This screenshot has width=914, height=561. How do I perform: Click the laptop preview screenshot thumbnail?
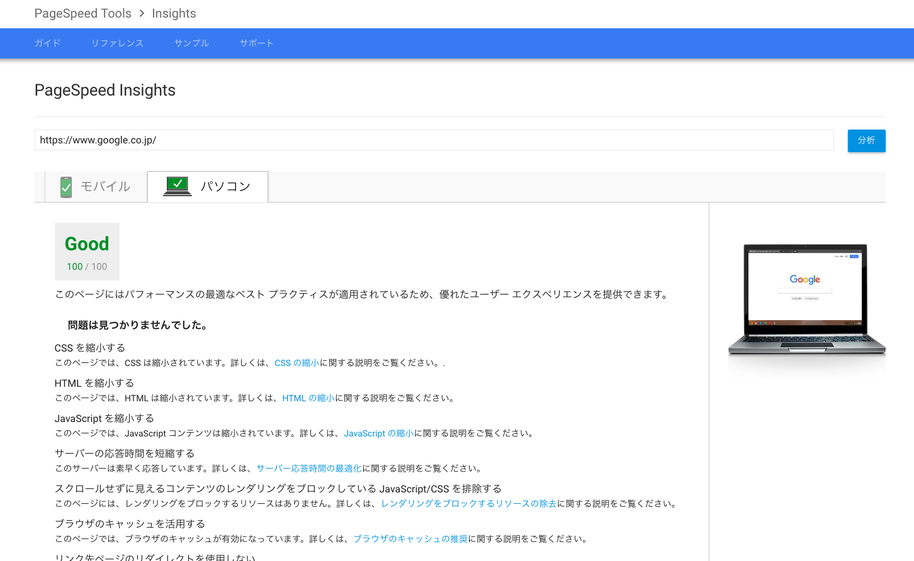[806, 299]
